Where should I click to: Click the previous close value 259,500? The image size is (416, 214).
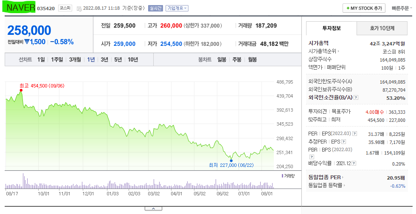tap(124, 26)
